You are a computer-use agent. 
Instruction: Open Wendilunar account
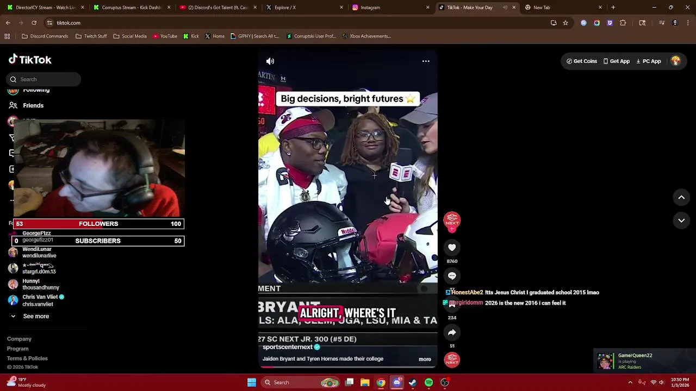click(x=32, y=253)
